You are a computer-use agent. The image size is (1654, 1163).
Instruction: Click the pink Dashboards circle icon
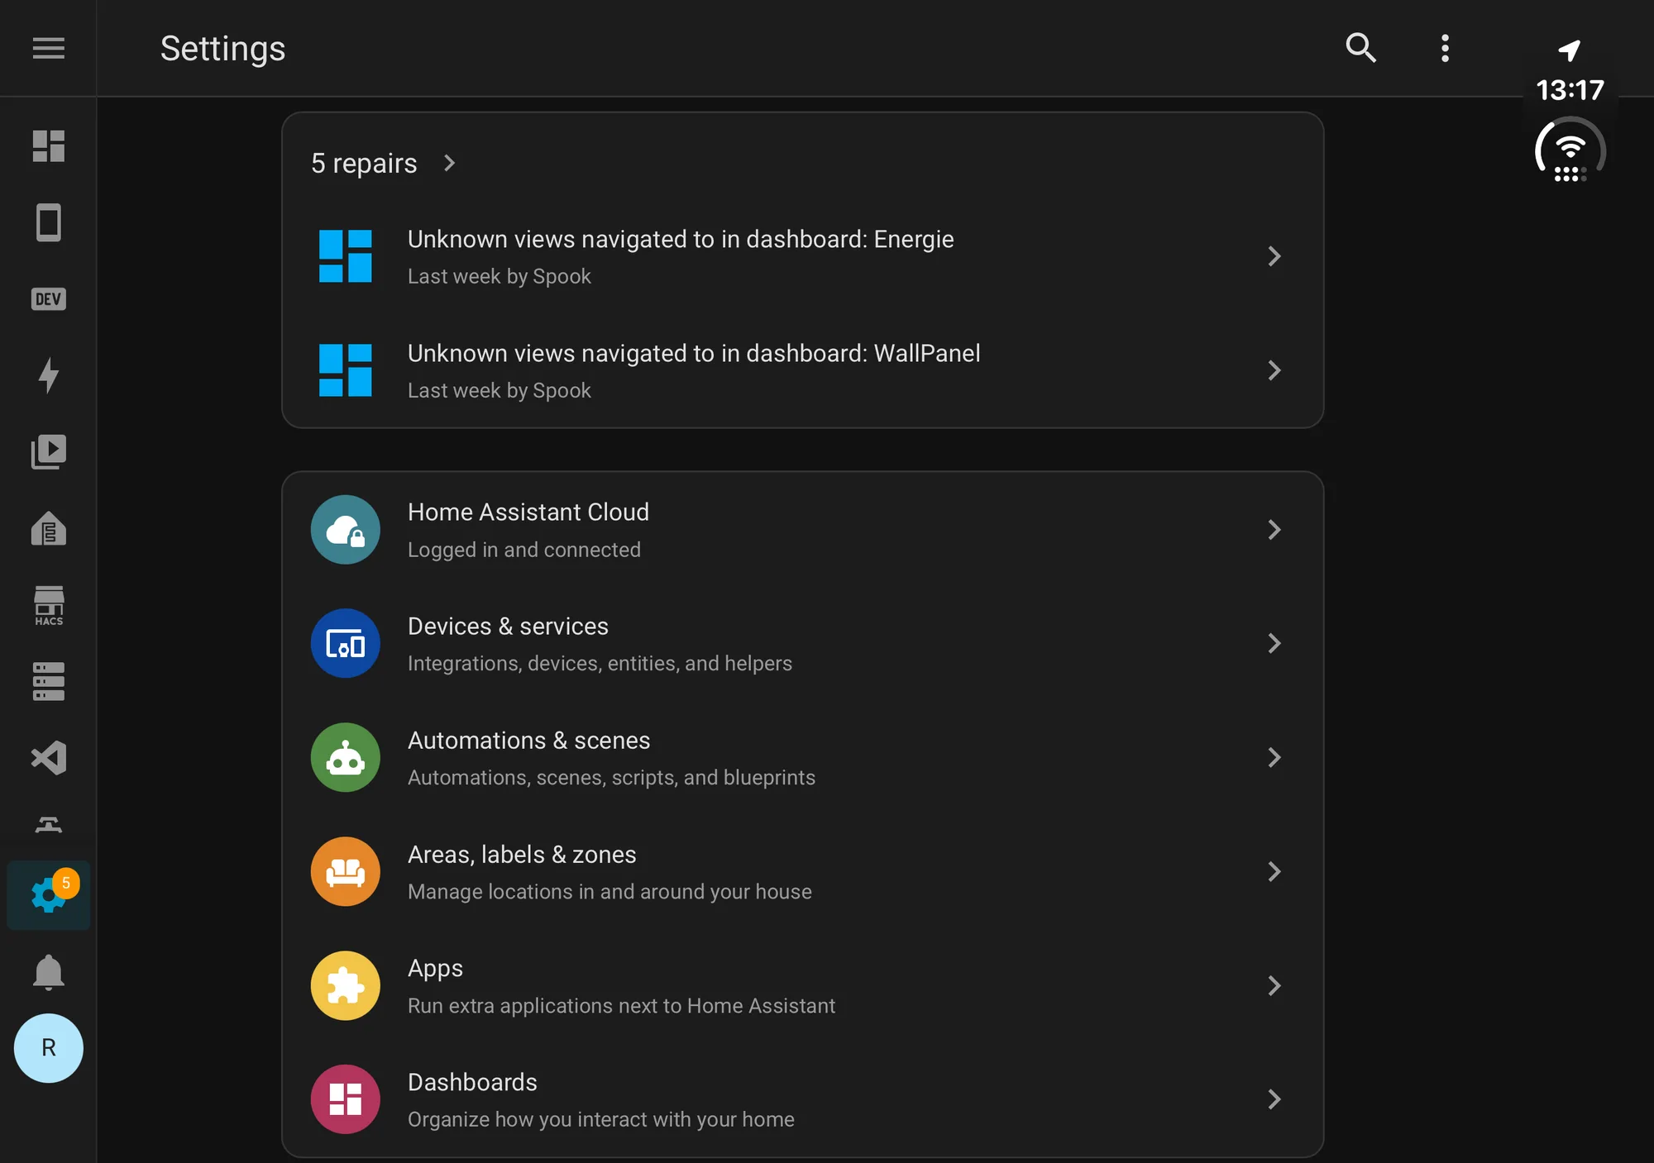(345, 1099)
